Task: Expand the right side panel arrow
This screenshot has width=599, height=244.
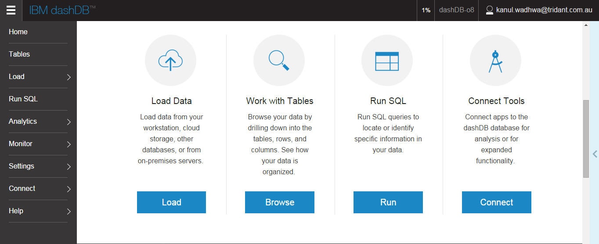Action: pyautogui.click(x=595, y=154)
